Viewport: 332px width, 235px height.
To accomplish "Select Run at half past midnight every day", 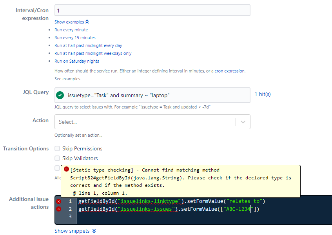I will pyautogui.click(x=88, y=45).
